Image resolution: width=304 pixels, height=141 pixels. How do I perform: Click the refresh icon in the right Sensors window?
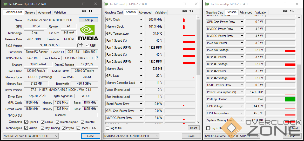pyautogui.click(x=292, y=11)
